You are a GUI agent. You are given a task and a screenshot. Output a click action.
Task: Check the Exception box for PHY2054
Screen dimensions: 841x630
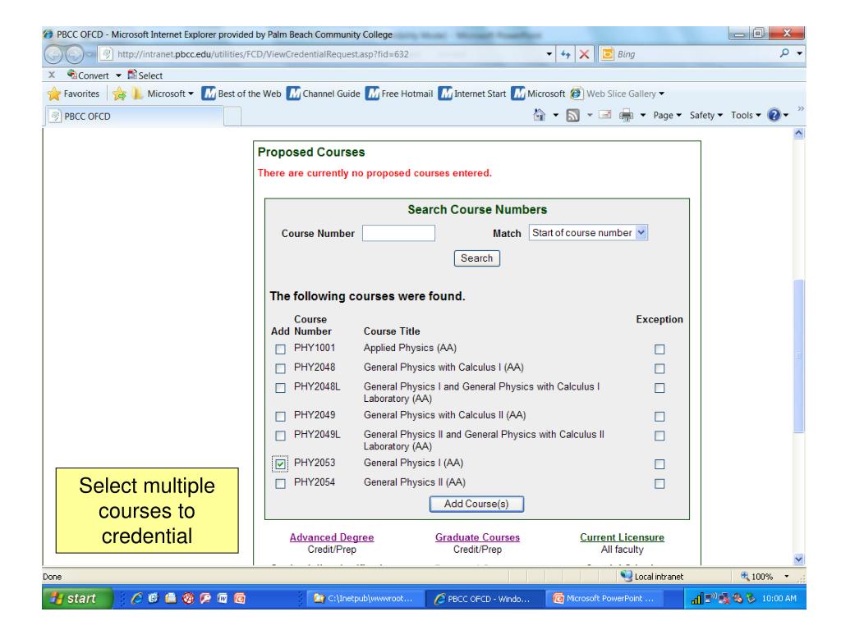point(659,484)
